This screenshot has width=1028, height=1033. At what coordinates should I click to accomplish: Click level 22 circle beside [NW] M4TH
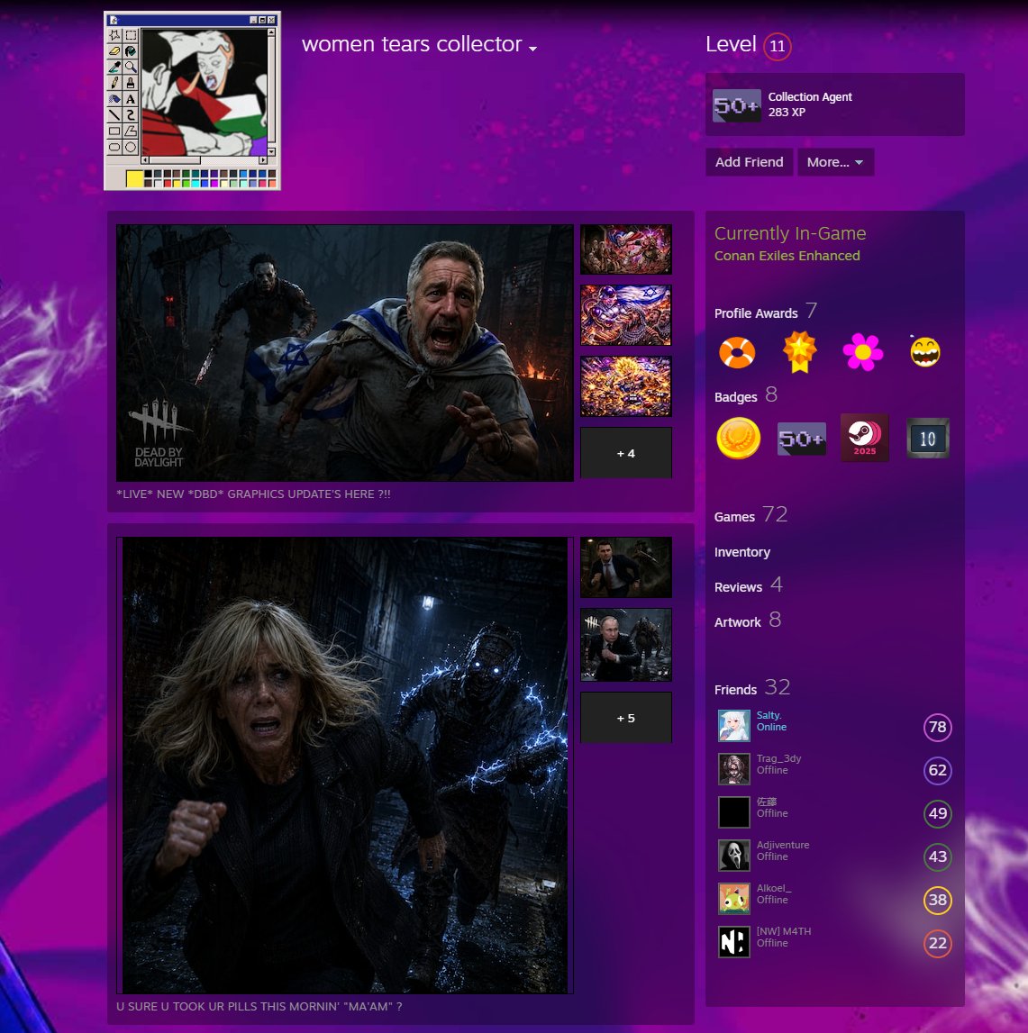(937, 943)
